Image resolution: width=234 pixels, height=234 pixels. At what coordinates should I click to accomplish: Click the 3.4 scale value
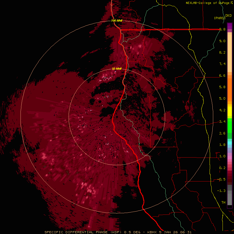coord(222,122)
